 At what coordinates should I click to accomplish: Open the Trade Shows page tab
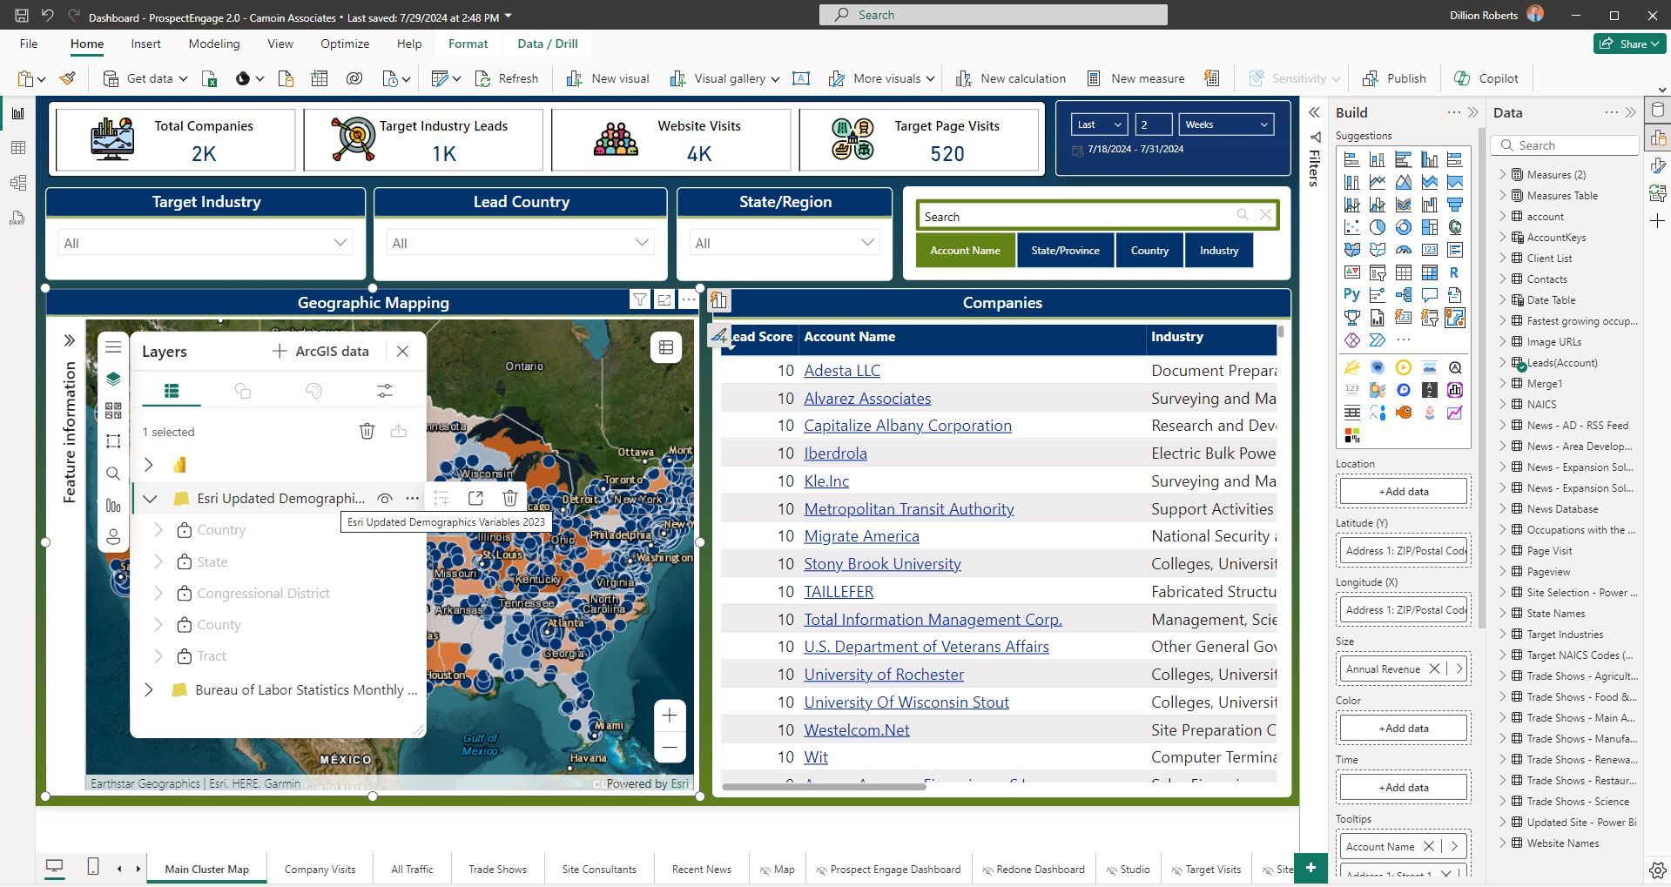497,868
